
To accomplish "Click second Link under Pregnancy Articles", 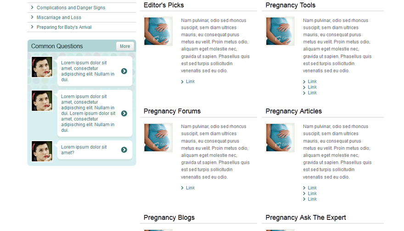I will click(x=312, y=193).
